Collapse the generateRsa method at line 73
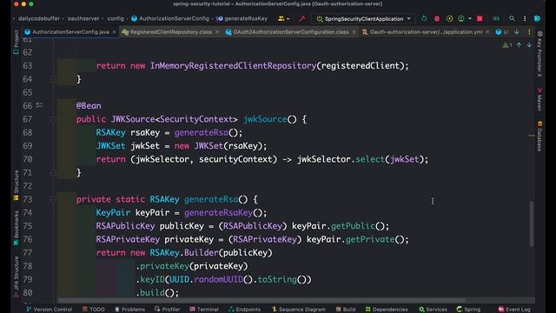 [53, 199]
